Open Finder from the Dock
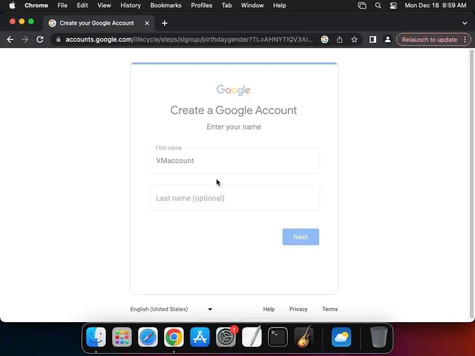 point(96,337)
